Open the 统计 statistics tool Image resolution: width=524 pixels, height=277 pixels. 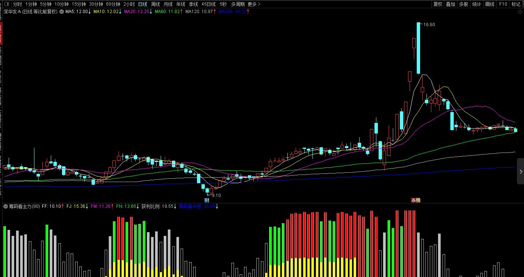[477, 4]
